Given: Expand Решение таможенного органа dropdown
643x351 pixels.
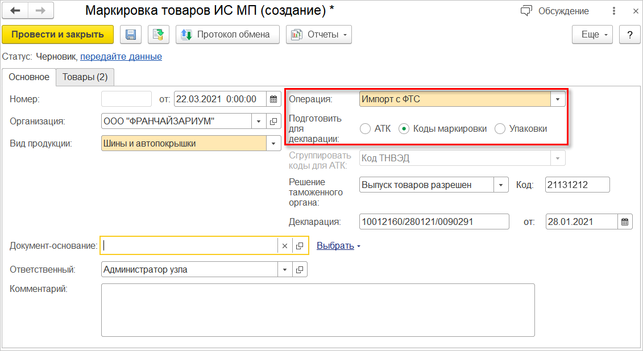Looking at the screenshot, I should click(501, 185).
